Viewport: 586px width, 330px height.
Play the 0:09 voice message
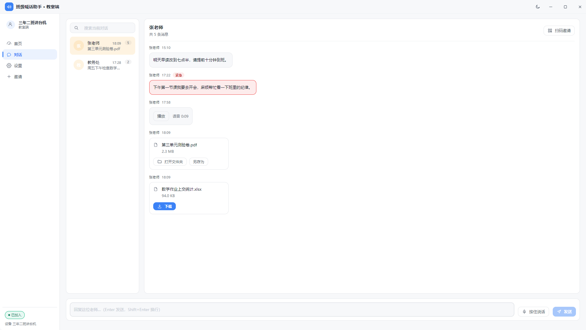pos(161,116)
